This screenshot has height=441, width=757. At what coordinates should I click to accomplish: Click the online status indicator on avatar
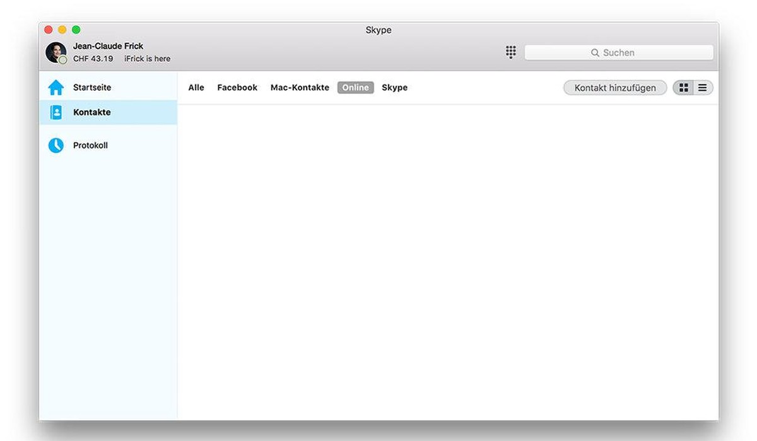point(62,59)
